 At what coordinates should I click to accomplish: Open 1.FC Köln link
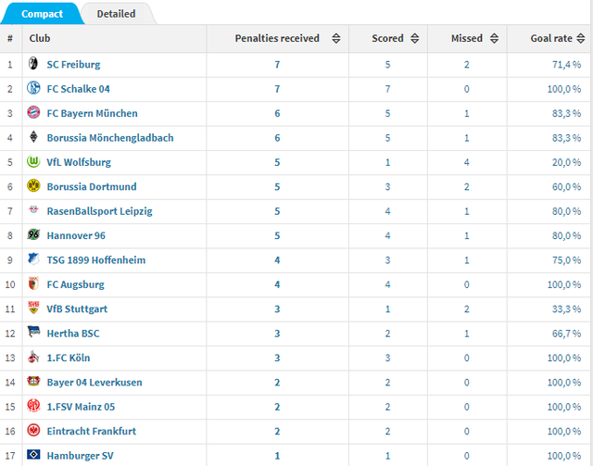69,358
